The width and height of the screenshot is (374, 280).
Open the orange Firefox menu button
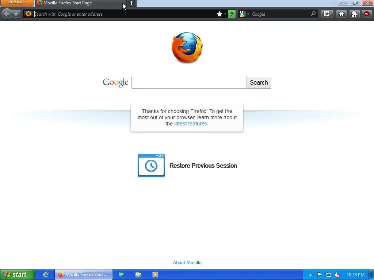(x=17, y=3)
